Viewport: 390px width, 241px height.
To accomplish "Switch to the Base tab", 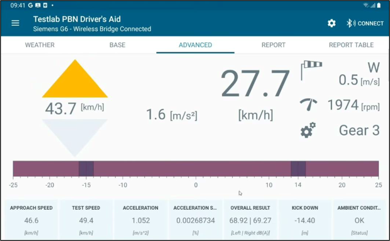I will point(117,45).
